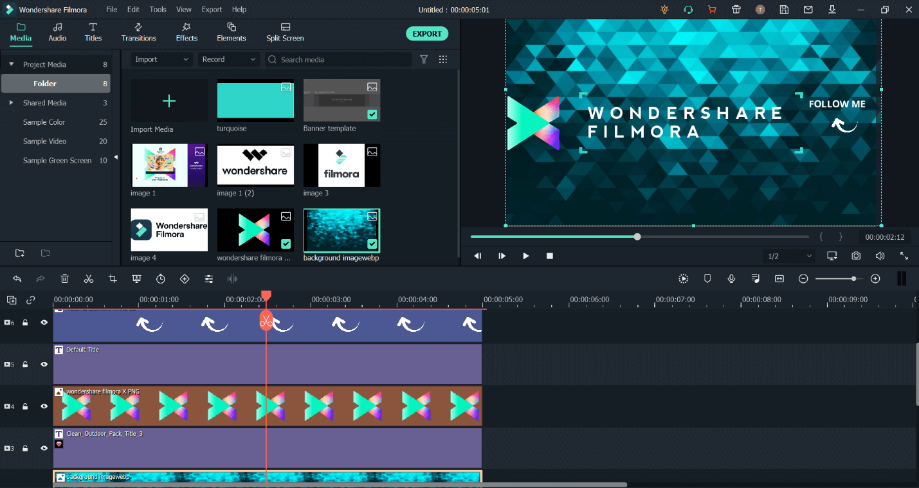This screenshot has height=488, width=919.
Task: Open the File menu
Action: (x=112, y=10)
